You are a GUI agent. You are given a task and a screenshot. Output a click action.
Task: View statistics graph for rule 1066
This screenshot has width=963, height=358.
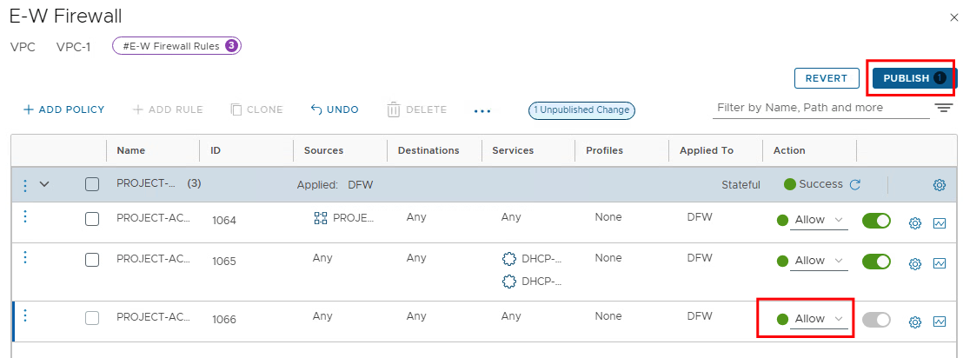[939, 322]
